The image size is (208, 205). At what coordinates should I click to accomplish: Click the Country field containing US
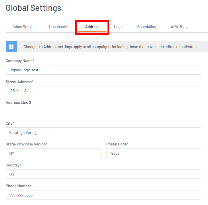tap(103, 174)
